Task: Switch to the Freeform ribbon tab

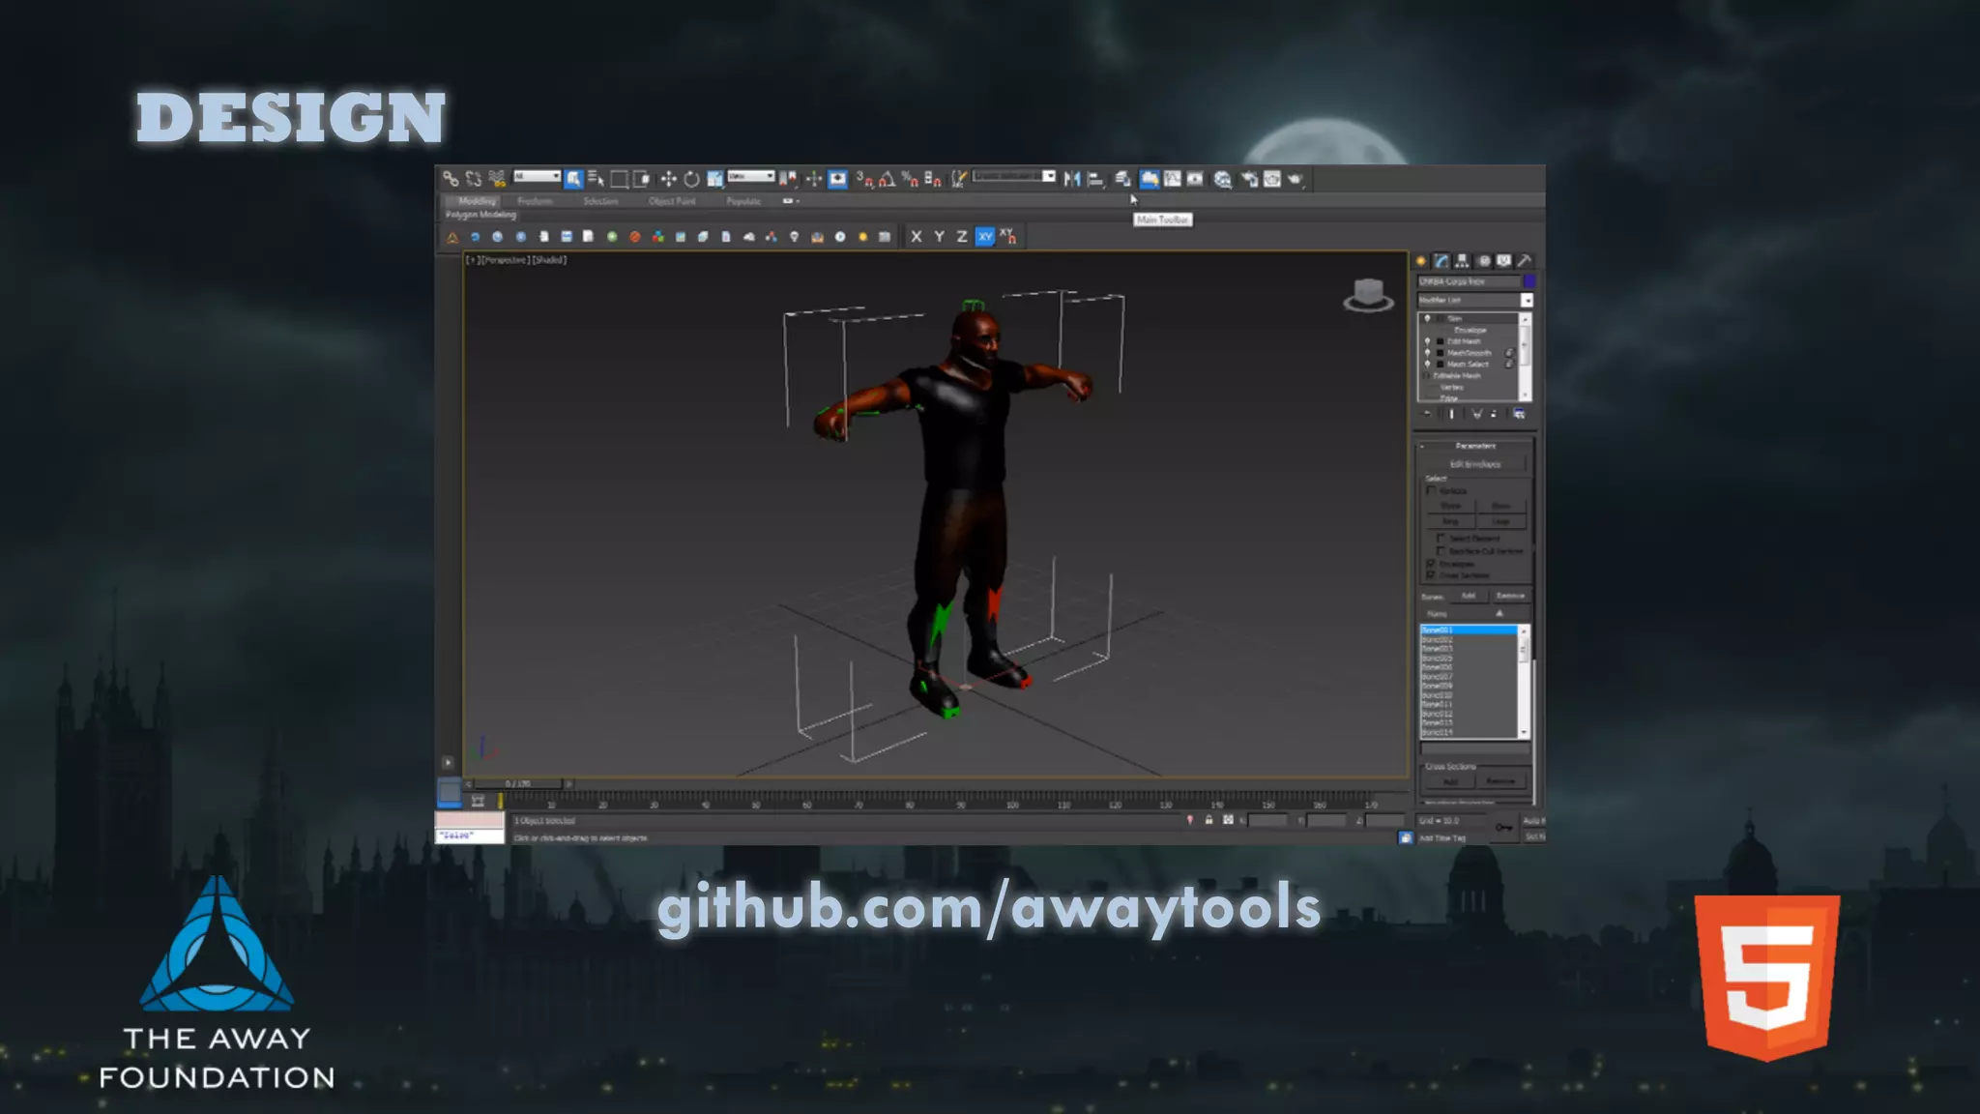Action: coord(535,201)
